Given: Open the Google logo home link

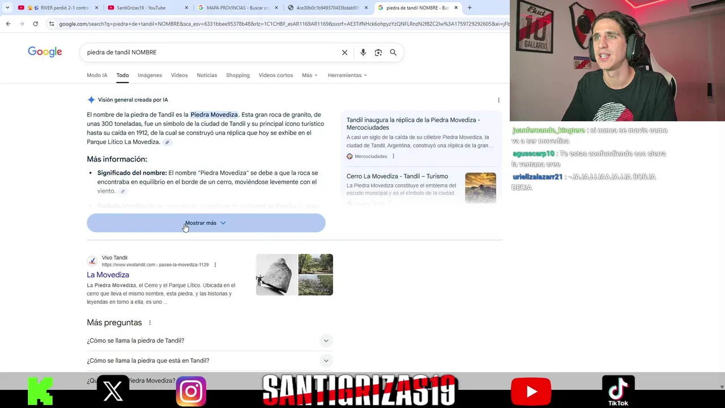Looking at the screenshot, I should point(45,52).
